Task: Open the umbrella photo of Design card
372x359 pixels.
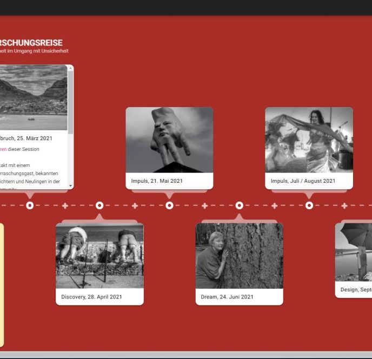Action: pos(354,252)
